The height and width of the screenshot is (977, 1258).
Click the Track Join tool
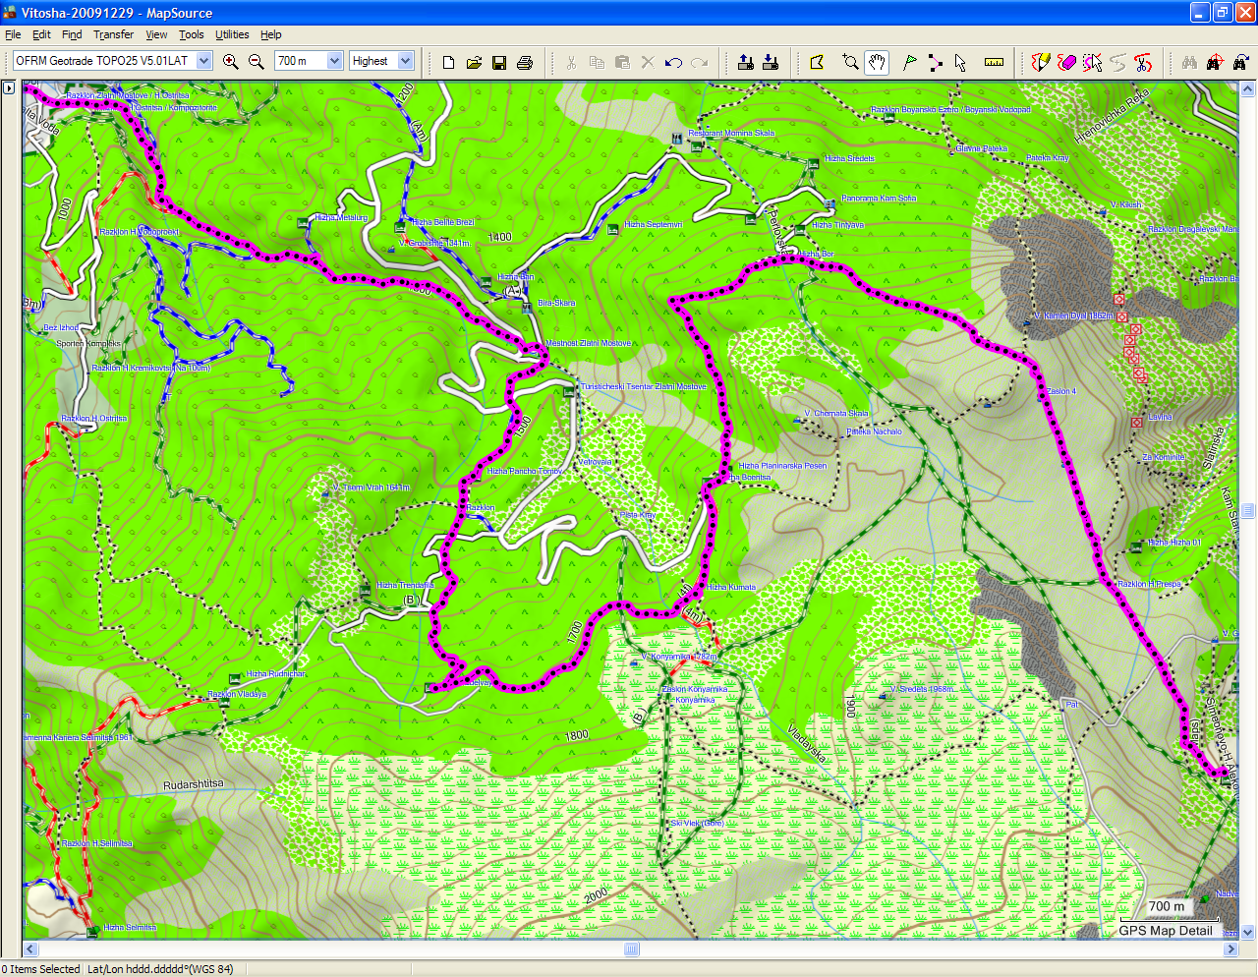[1117, 62]
